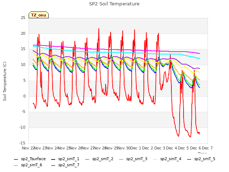Click the Dec 4 x-axis tick label
Screen dimensions: 229x172
tap(172, 148)
